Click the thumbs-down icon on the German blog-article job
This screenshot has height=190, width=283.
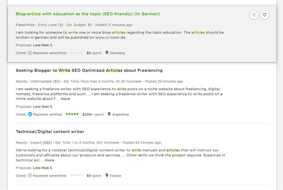click(x=254, y=15)
